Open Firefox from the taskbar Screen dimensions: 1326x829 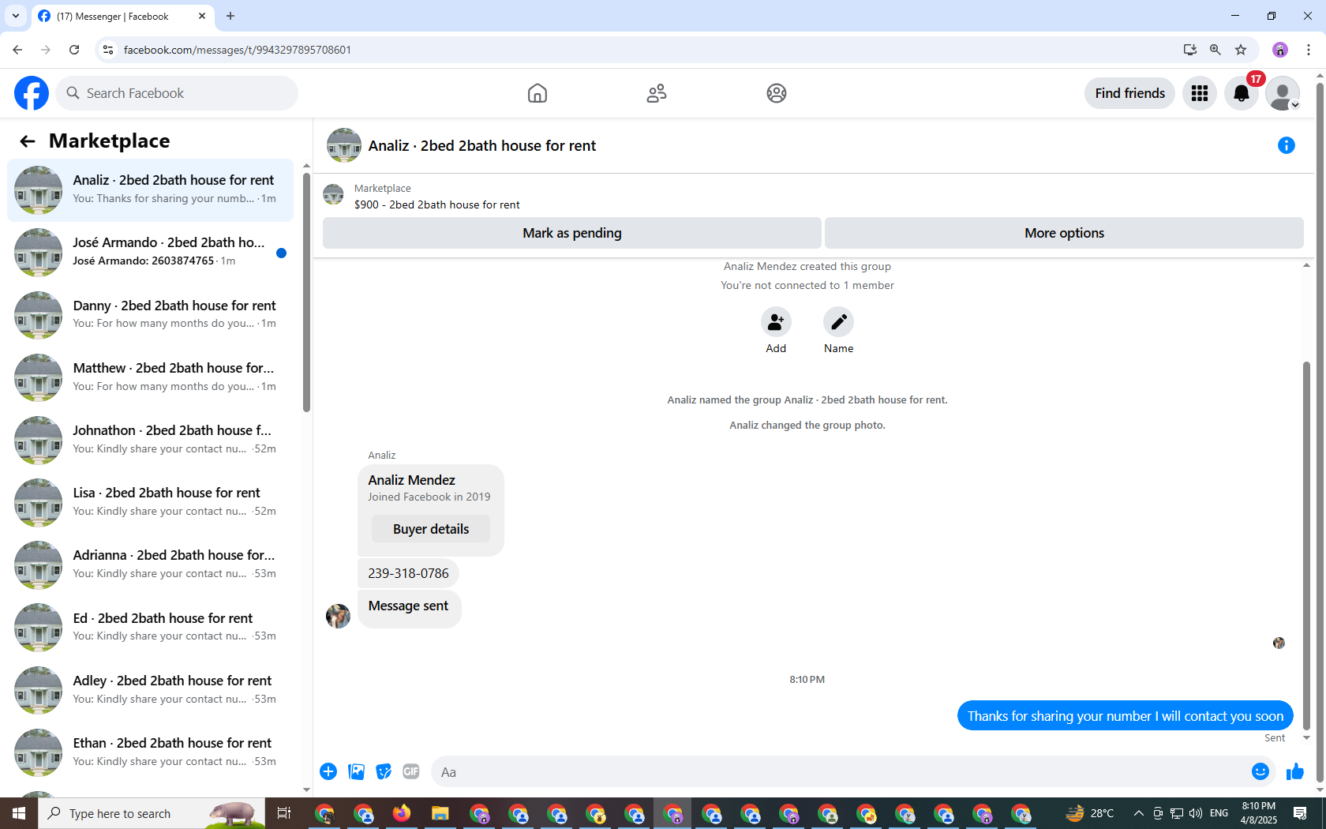tap(402, 813)
